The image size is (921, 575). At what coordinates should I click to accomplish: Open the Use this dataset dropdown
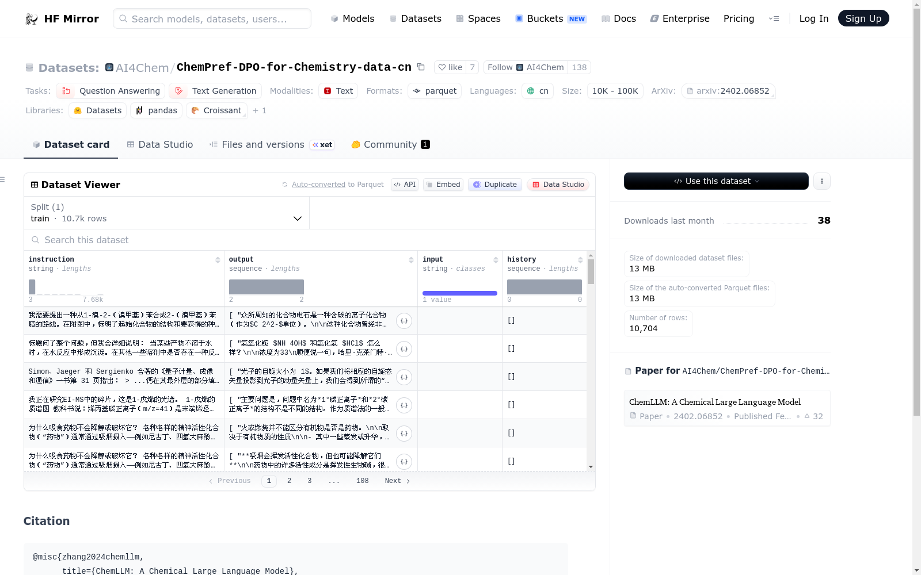(716, 181)
